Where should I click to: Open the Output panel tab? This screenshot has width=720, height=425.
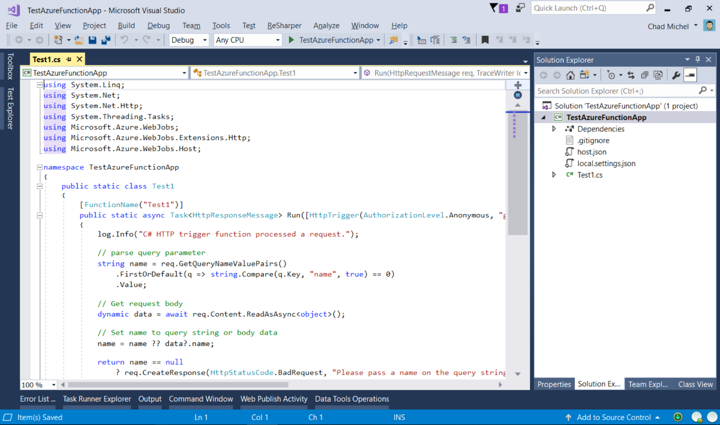tap(150, 399)
